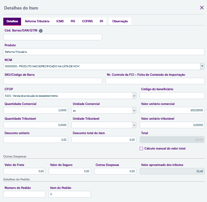This screenshot has height=202, width=207.
Task: Click the Desconto total do item field
Action: [x=104, y=140]
